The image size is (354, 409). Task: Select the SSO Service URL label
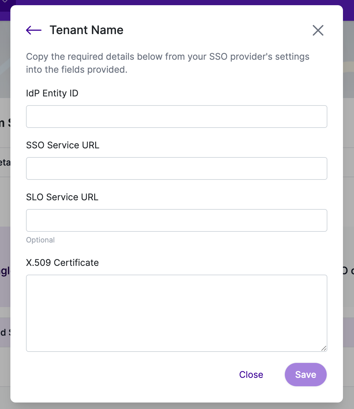(x=63, y=145)
